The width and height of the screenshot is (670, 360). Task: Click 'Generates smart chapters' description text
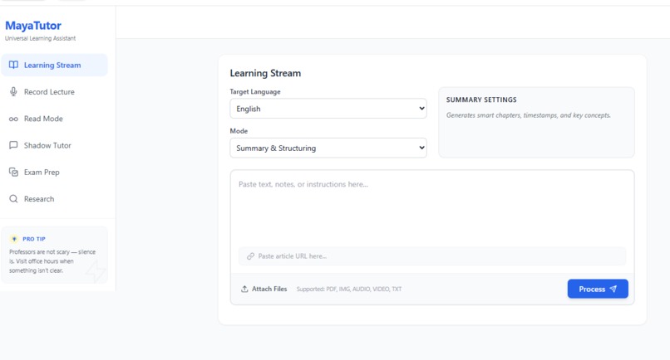(x=528, y=115)
